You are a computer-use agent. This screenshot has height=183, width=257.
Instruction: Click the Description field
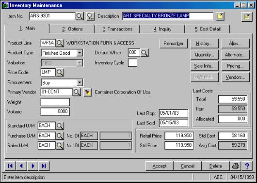pos(168,16)
